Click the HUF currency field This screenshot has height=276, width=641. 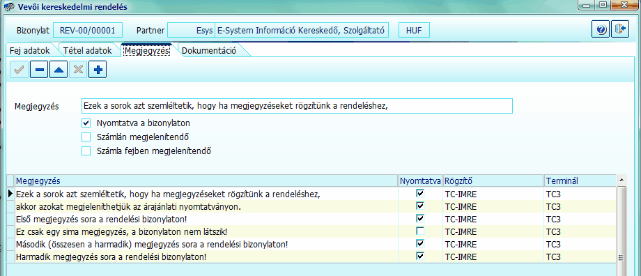tap(414, 30)
